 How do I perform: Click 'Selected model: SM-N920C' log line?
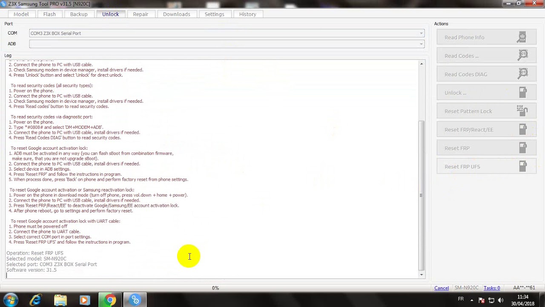tap(36, 259)
